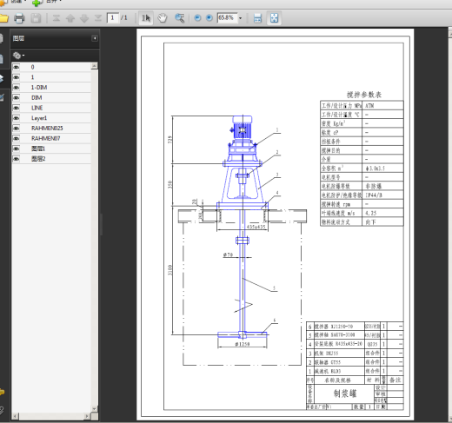Choose the Marquee Zoom magnifier tool
452x423 pixels.
pos(179,18)
